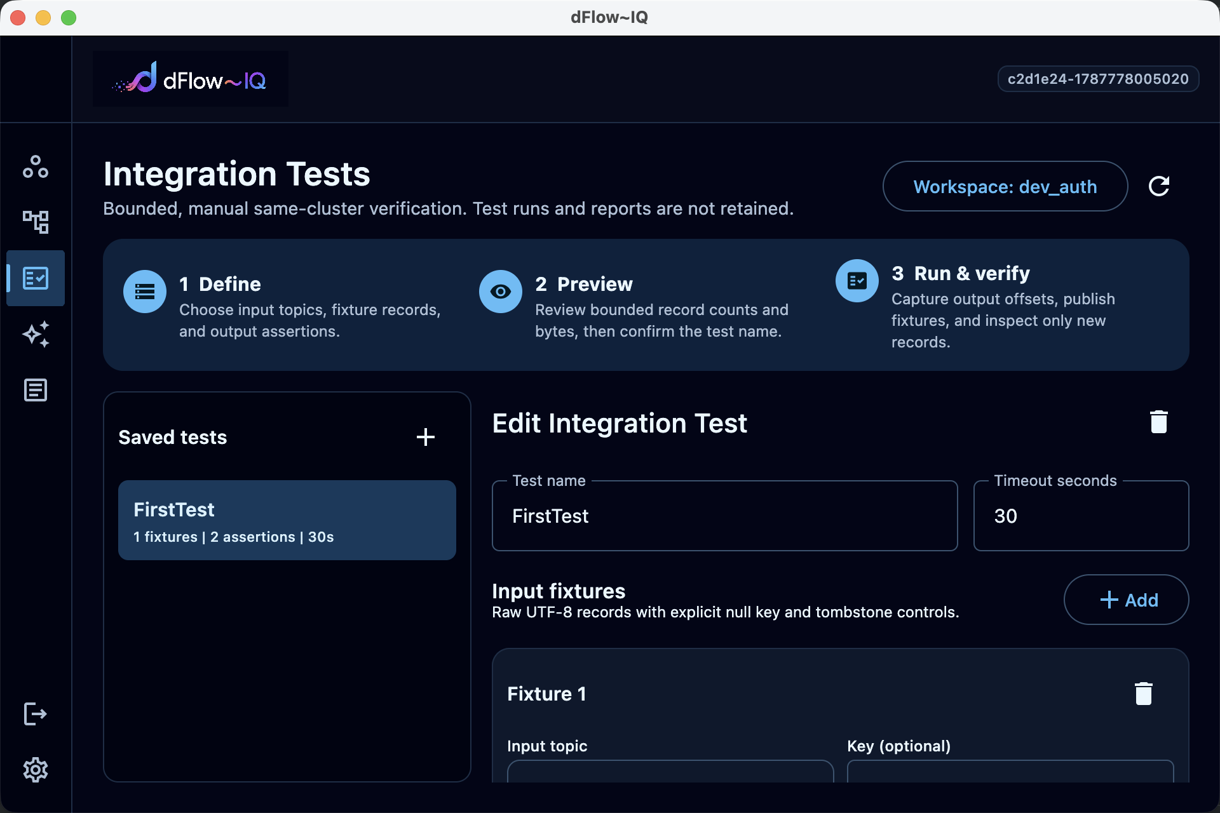Click '1 fixtures | 2 assertions | 30s' text

[x=234, y=537]
